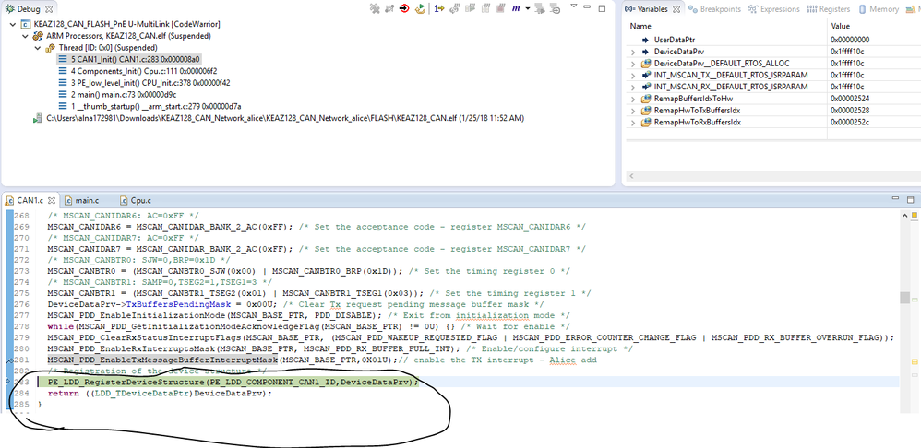
Task: Expand INT_MSCAN_TX__DEFAULT_RTOS_ISRPARAM variable
Action: [632, 75]
